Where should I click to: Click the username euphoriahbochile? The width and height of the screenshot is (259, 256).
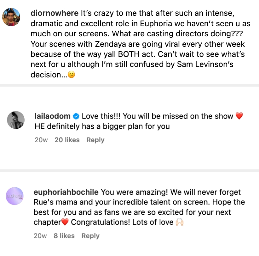pyautogui.click(x=65, y=192)
